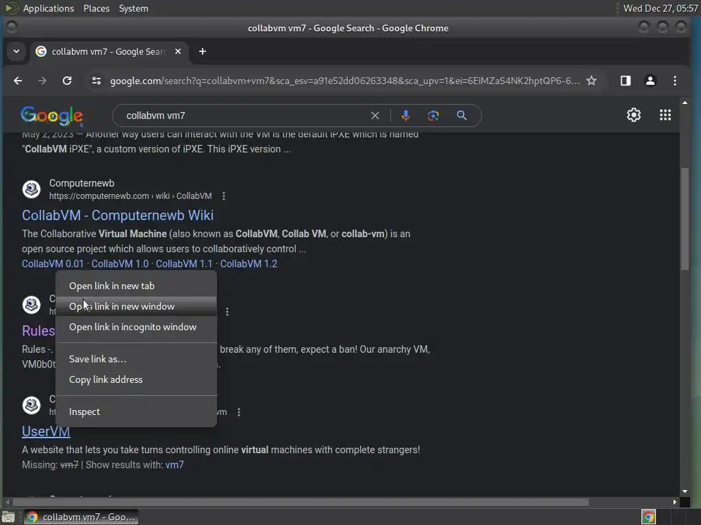
Task: Search by image with Google Lens
Action: pos(433,116)
